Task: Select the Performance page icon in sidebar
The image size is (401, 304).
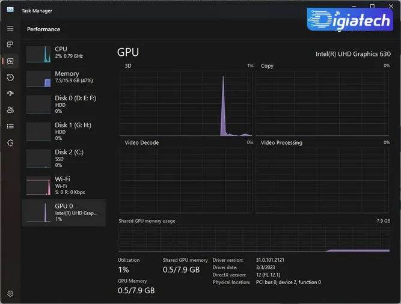Action: point(10,61)
